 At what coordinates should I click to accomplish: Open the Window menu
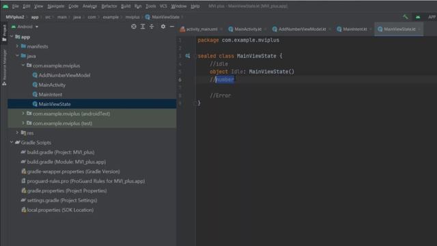coord(179,6)
